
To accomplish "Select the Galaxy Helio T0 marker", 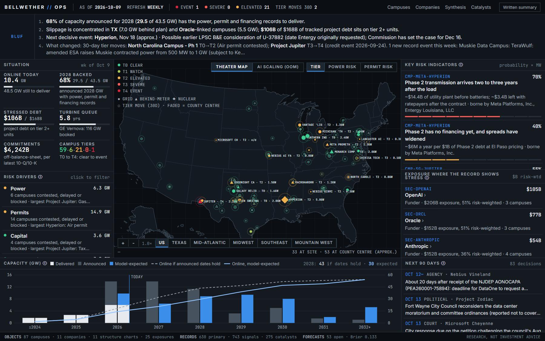I will [233, 191].
